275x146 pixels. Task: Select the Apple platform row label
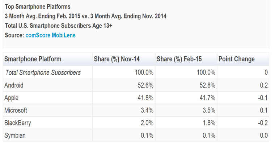(x=12, y=98)
